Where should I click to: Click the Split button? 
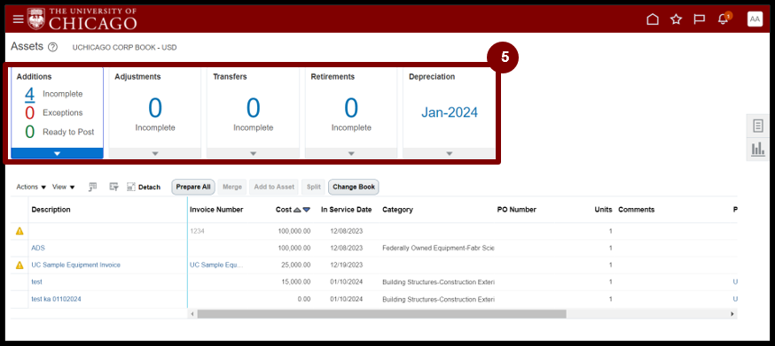pyautogui.click(x=313, y=187)
